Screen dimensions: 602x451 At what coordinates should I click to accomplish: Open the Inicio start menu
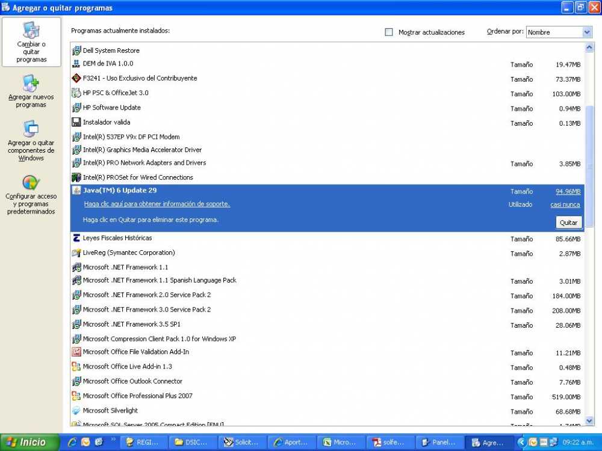tap(30, 442)
